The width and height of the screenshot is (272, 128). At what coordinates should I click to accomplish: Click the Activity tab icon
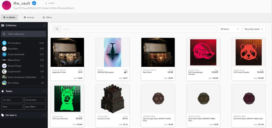(25, 18)
